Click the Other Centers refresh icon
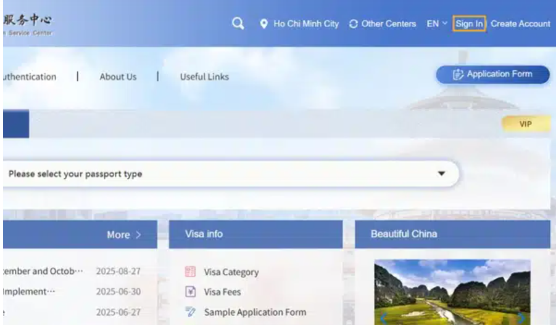556x325 pixels. click(354, 24)
